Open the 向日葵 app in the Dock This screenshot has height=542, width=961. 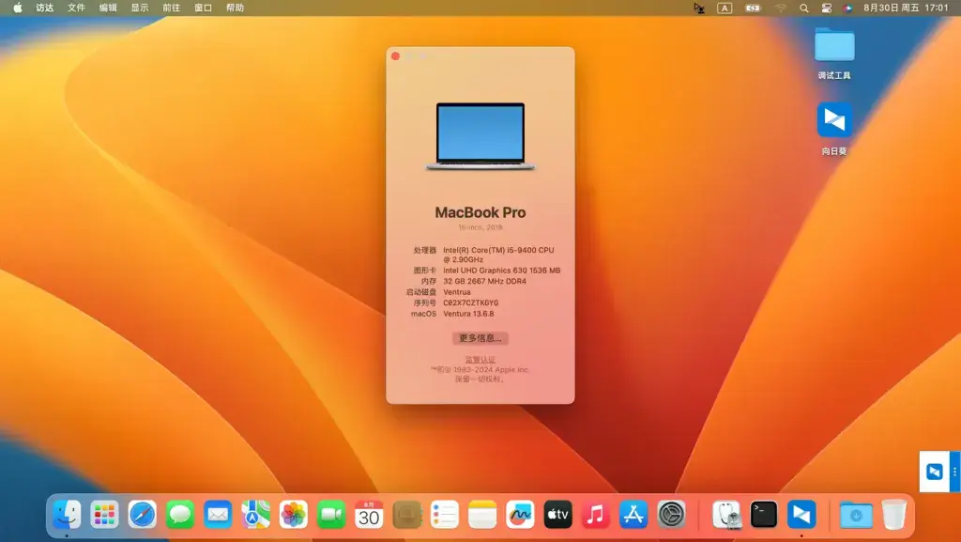(x=801, y=514)
